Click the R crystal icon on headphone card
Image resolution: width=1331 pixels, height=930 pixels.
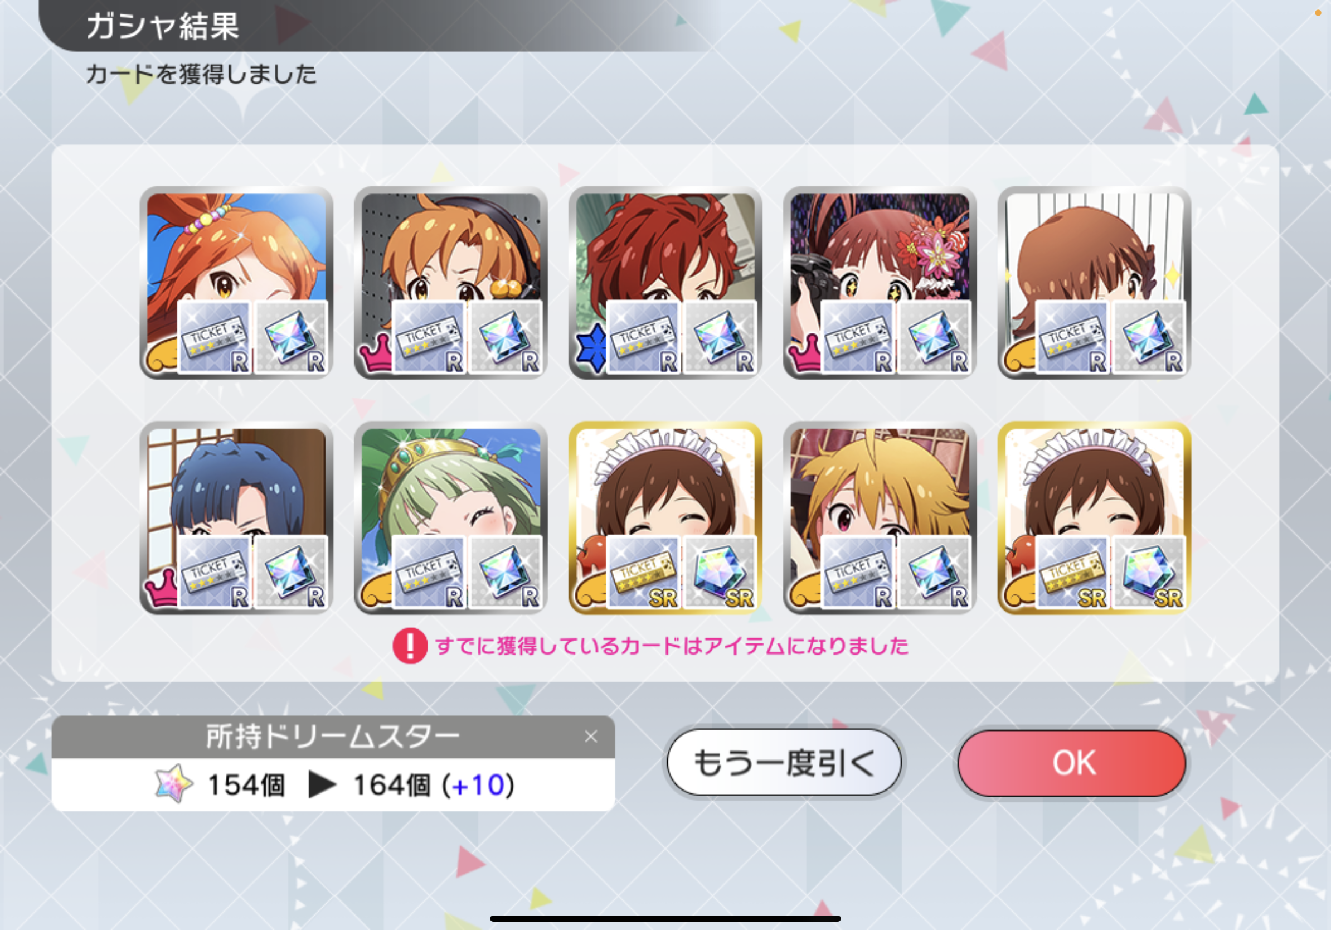click(505, 337)
